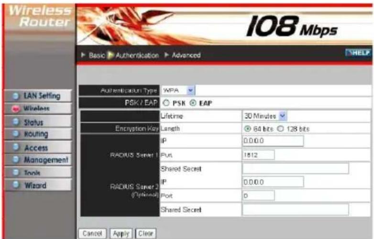Image resolution: width=374 pixels, height=239 pixels.
Task: Click the blue bullet icon beside Access
Action: (x=16, y=147)
